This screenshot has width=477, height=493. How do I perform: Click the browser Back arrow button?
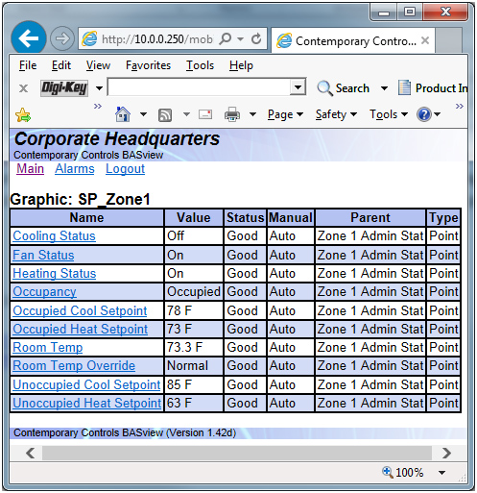[29, 38]
